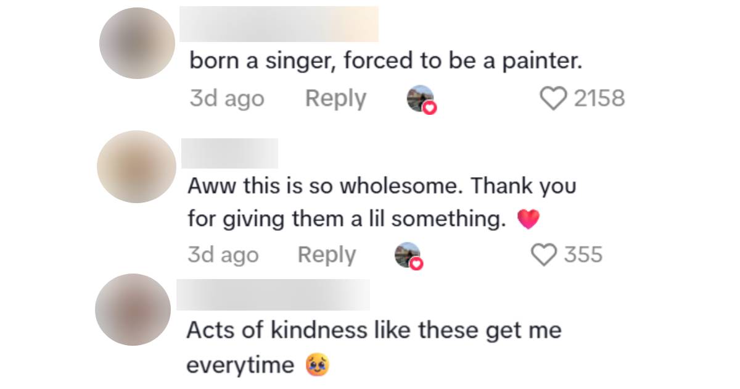Select the "born a singer, forced to be a painter" text

click(385, 62)
